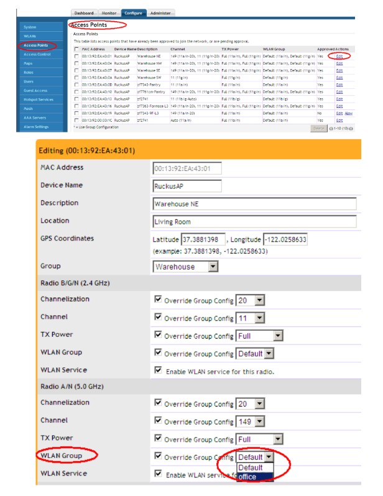Allow the unapproved zf7343-9F-L3 access point

click(x=349, y=113)
